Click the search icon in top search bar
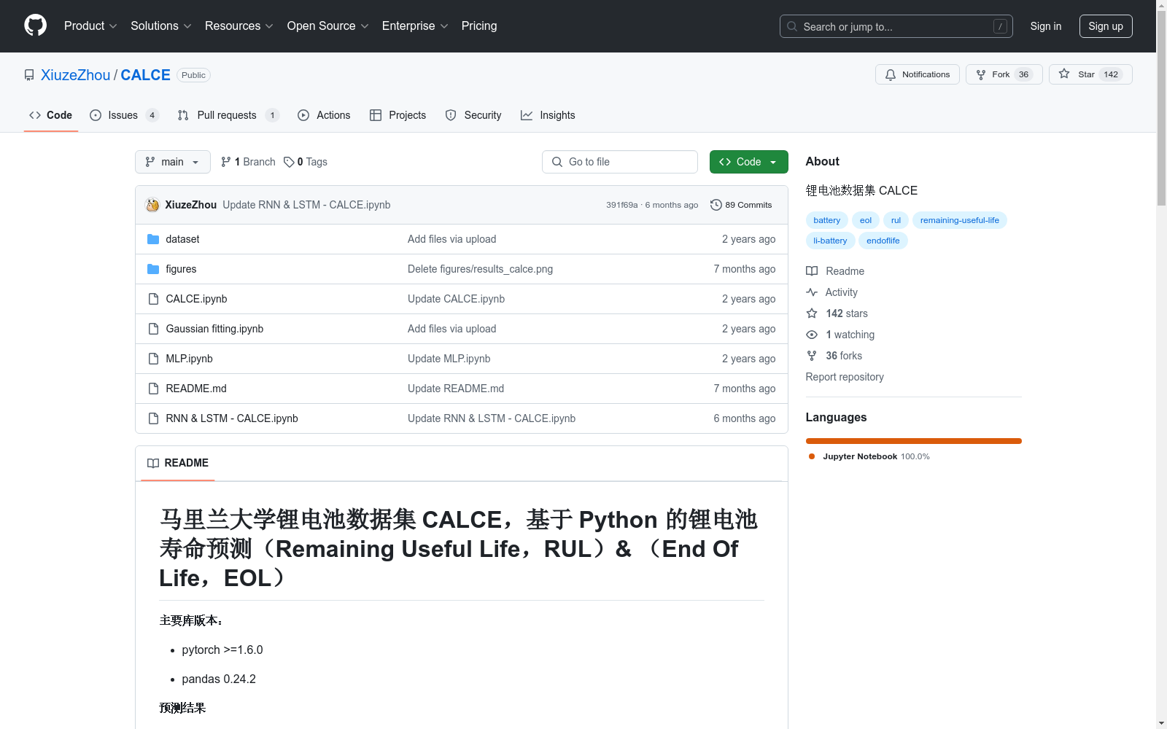 pyautogui.click(x=792, y=26)
